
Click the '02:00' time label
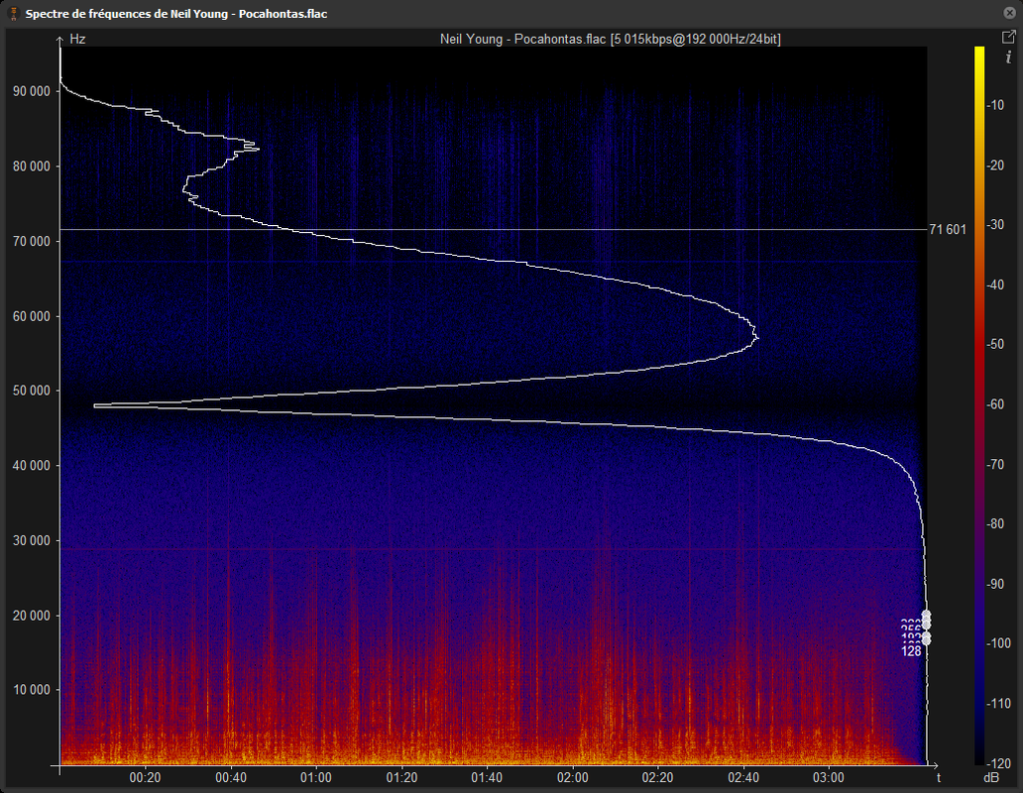coord(573,777)
